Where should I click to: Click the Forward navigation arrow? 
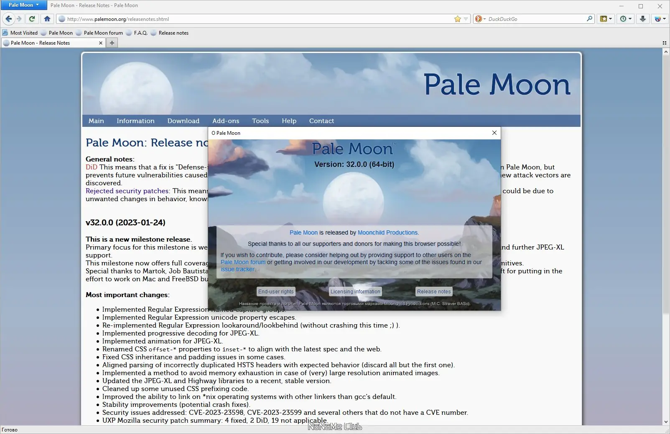(19, 19)
